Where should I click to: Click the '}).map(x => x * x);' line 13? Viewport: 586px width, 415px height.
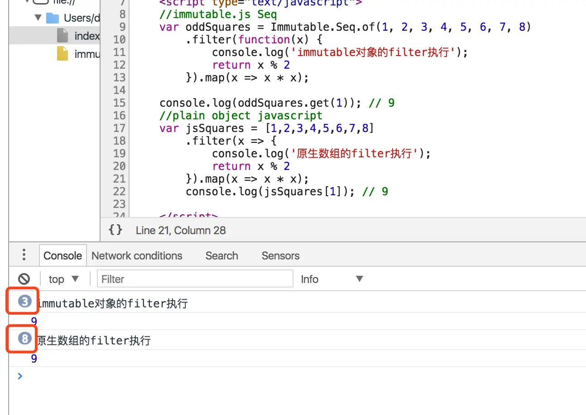247,77
